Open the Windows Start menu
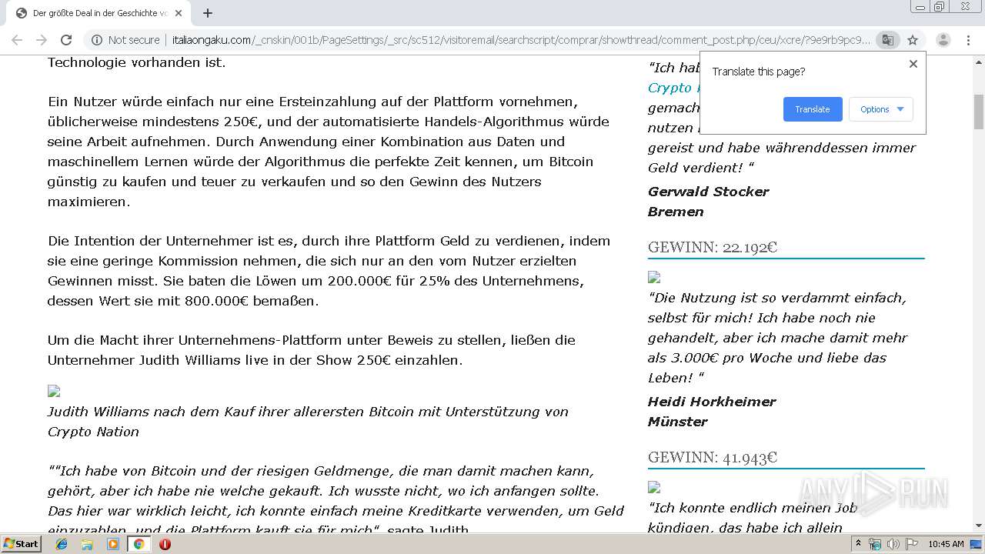This screenshot has height=554, width=985. coord(21,544)
